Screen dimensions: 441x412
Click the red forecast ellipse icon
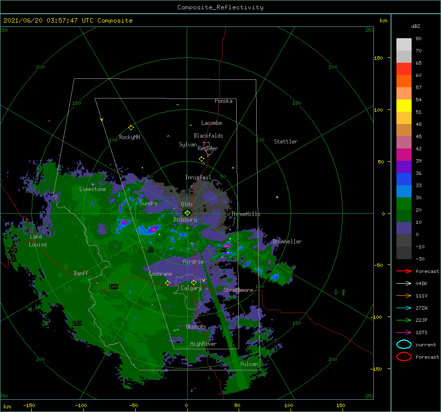click(404, 357)
